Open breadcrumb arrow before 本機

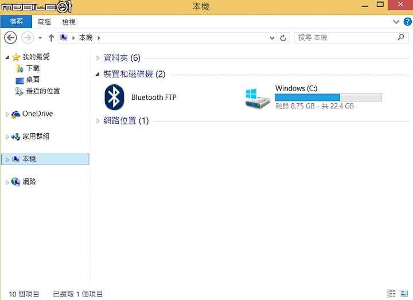pos(73,38)
